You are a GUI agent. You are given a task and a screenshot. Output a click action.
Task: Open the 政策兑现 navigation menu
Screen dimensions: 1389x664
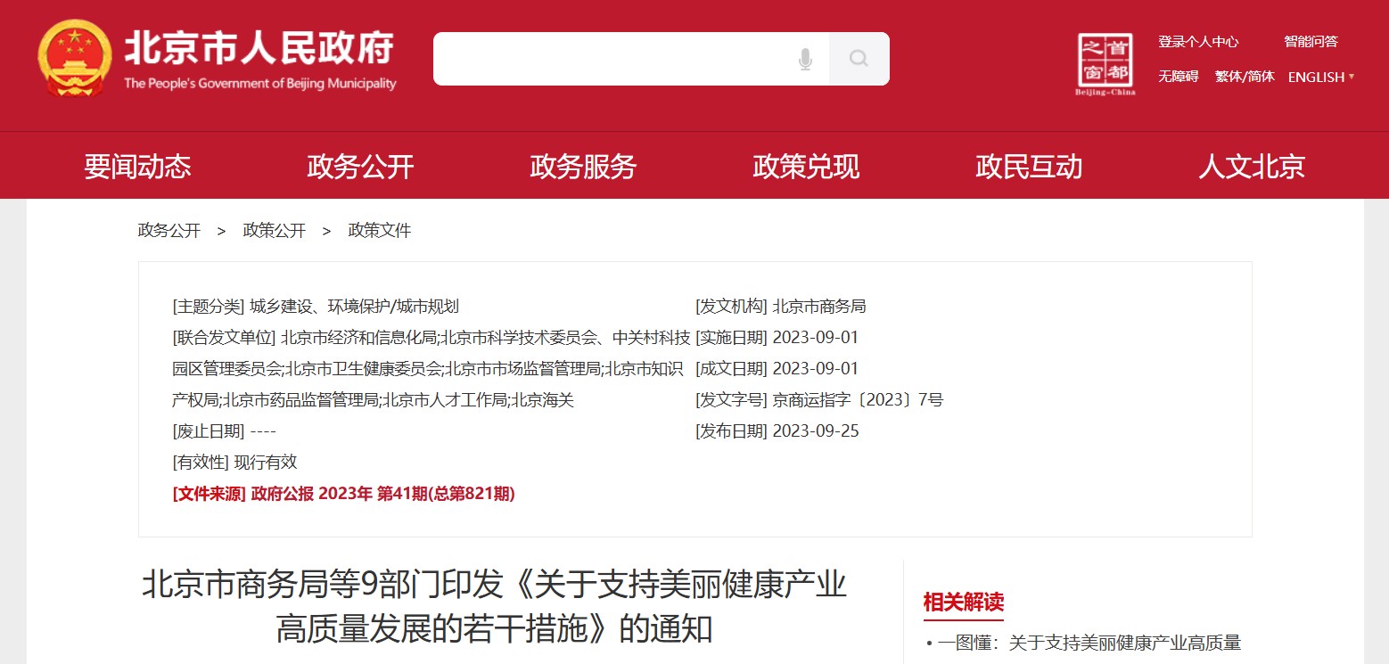(806, 167)
